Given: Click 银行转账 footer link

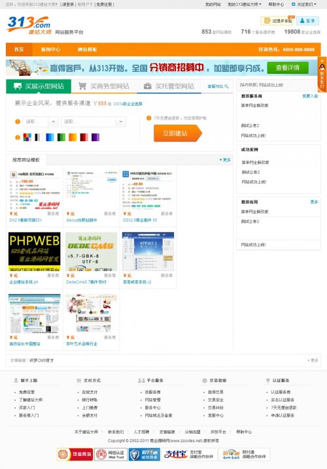Looking at the screenshot, I should coord(90,400).
